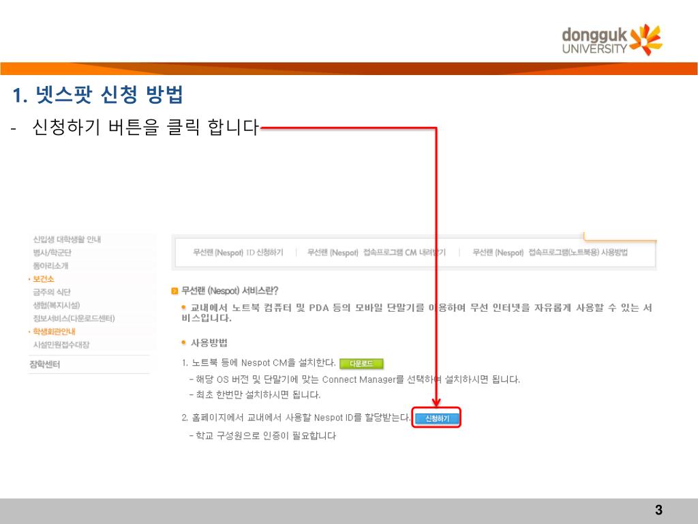Open the 장학센터 sidebar section
Viewport: 698px width, 524px height.
coord(44,364)
